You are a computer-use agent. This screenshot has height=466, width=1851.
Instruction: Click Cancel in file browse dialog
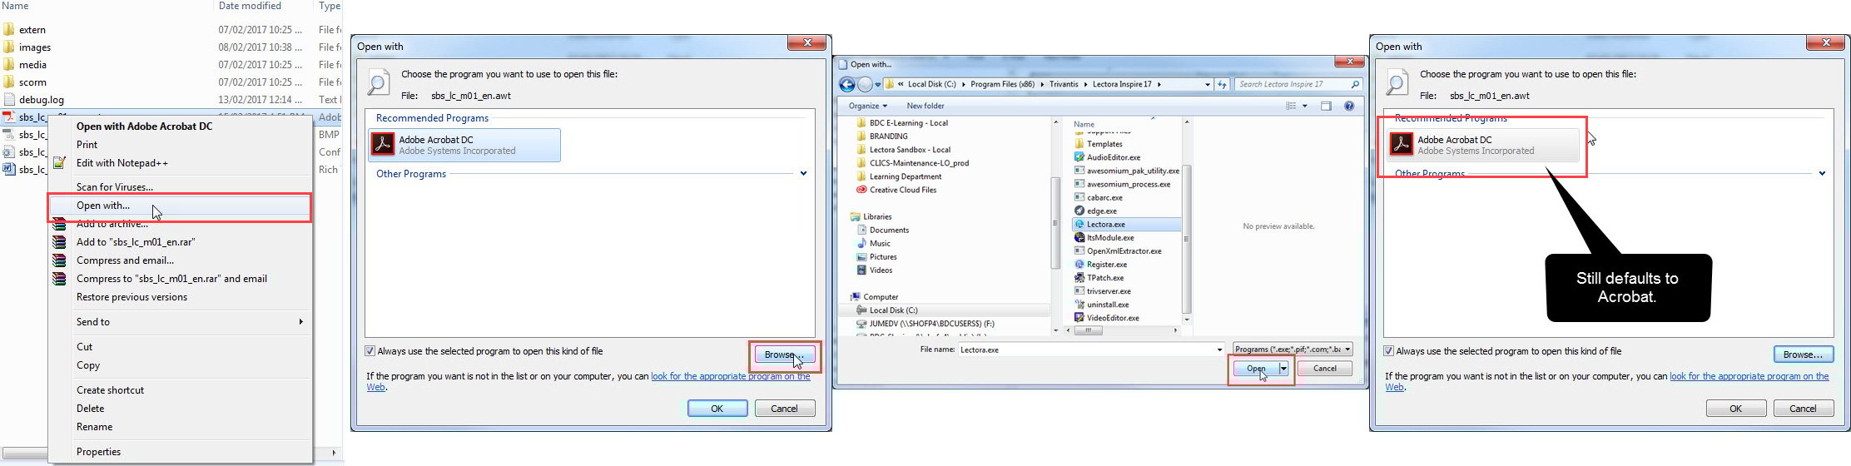1325,369
